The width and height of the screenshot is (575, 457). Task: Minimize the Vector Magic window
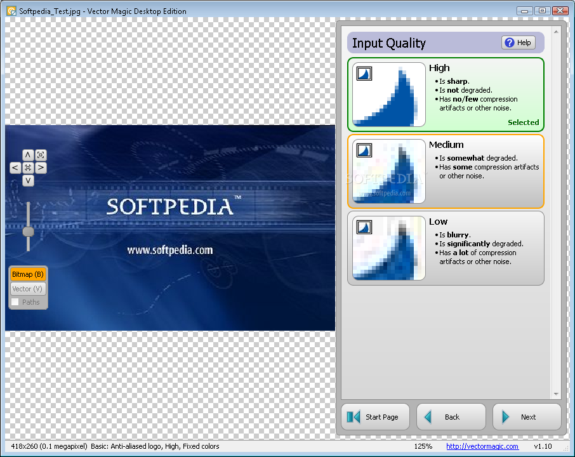pyautogui.click(x=524, y=11)
